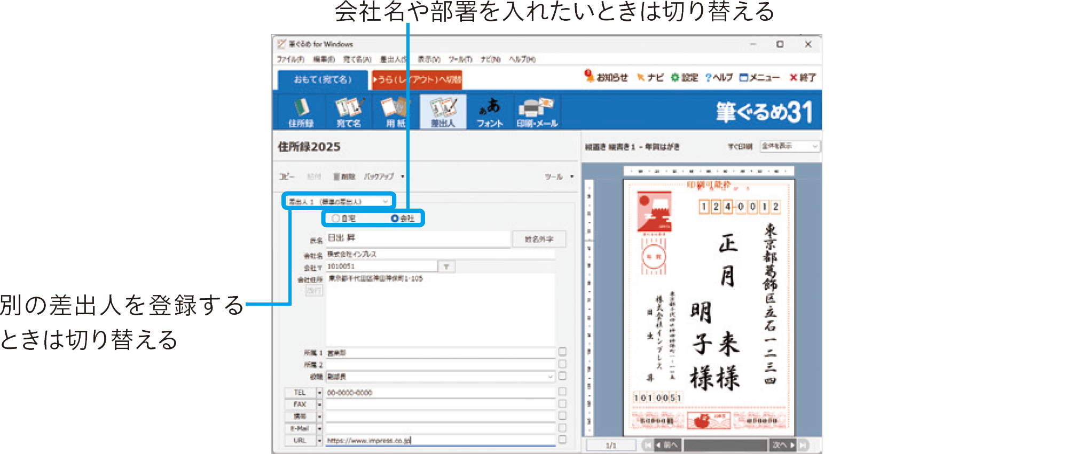Open the 宛て名(A) menu

(357, 59)
